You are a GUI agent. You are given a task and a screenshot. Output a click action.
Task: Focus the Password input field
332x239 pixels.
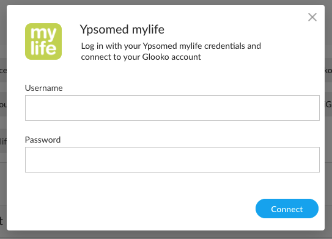[x=172, y=160]
